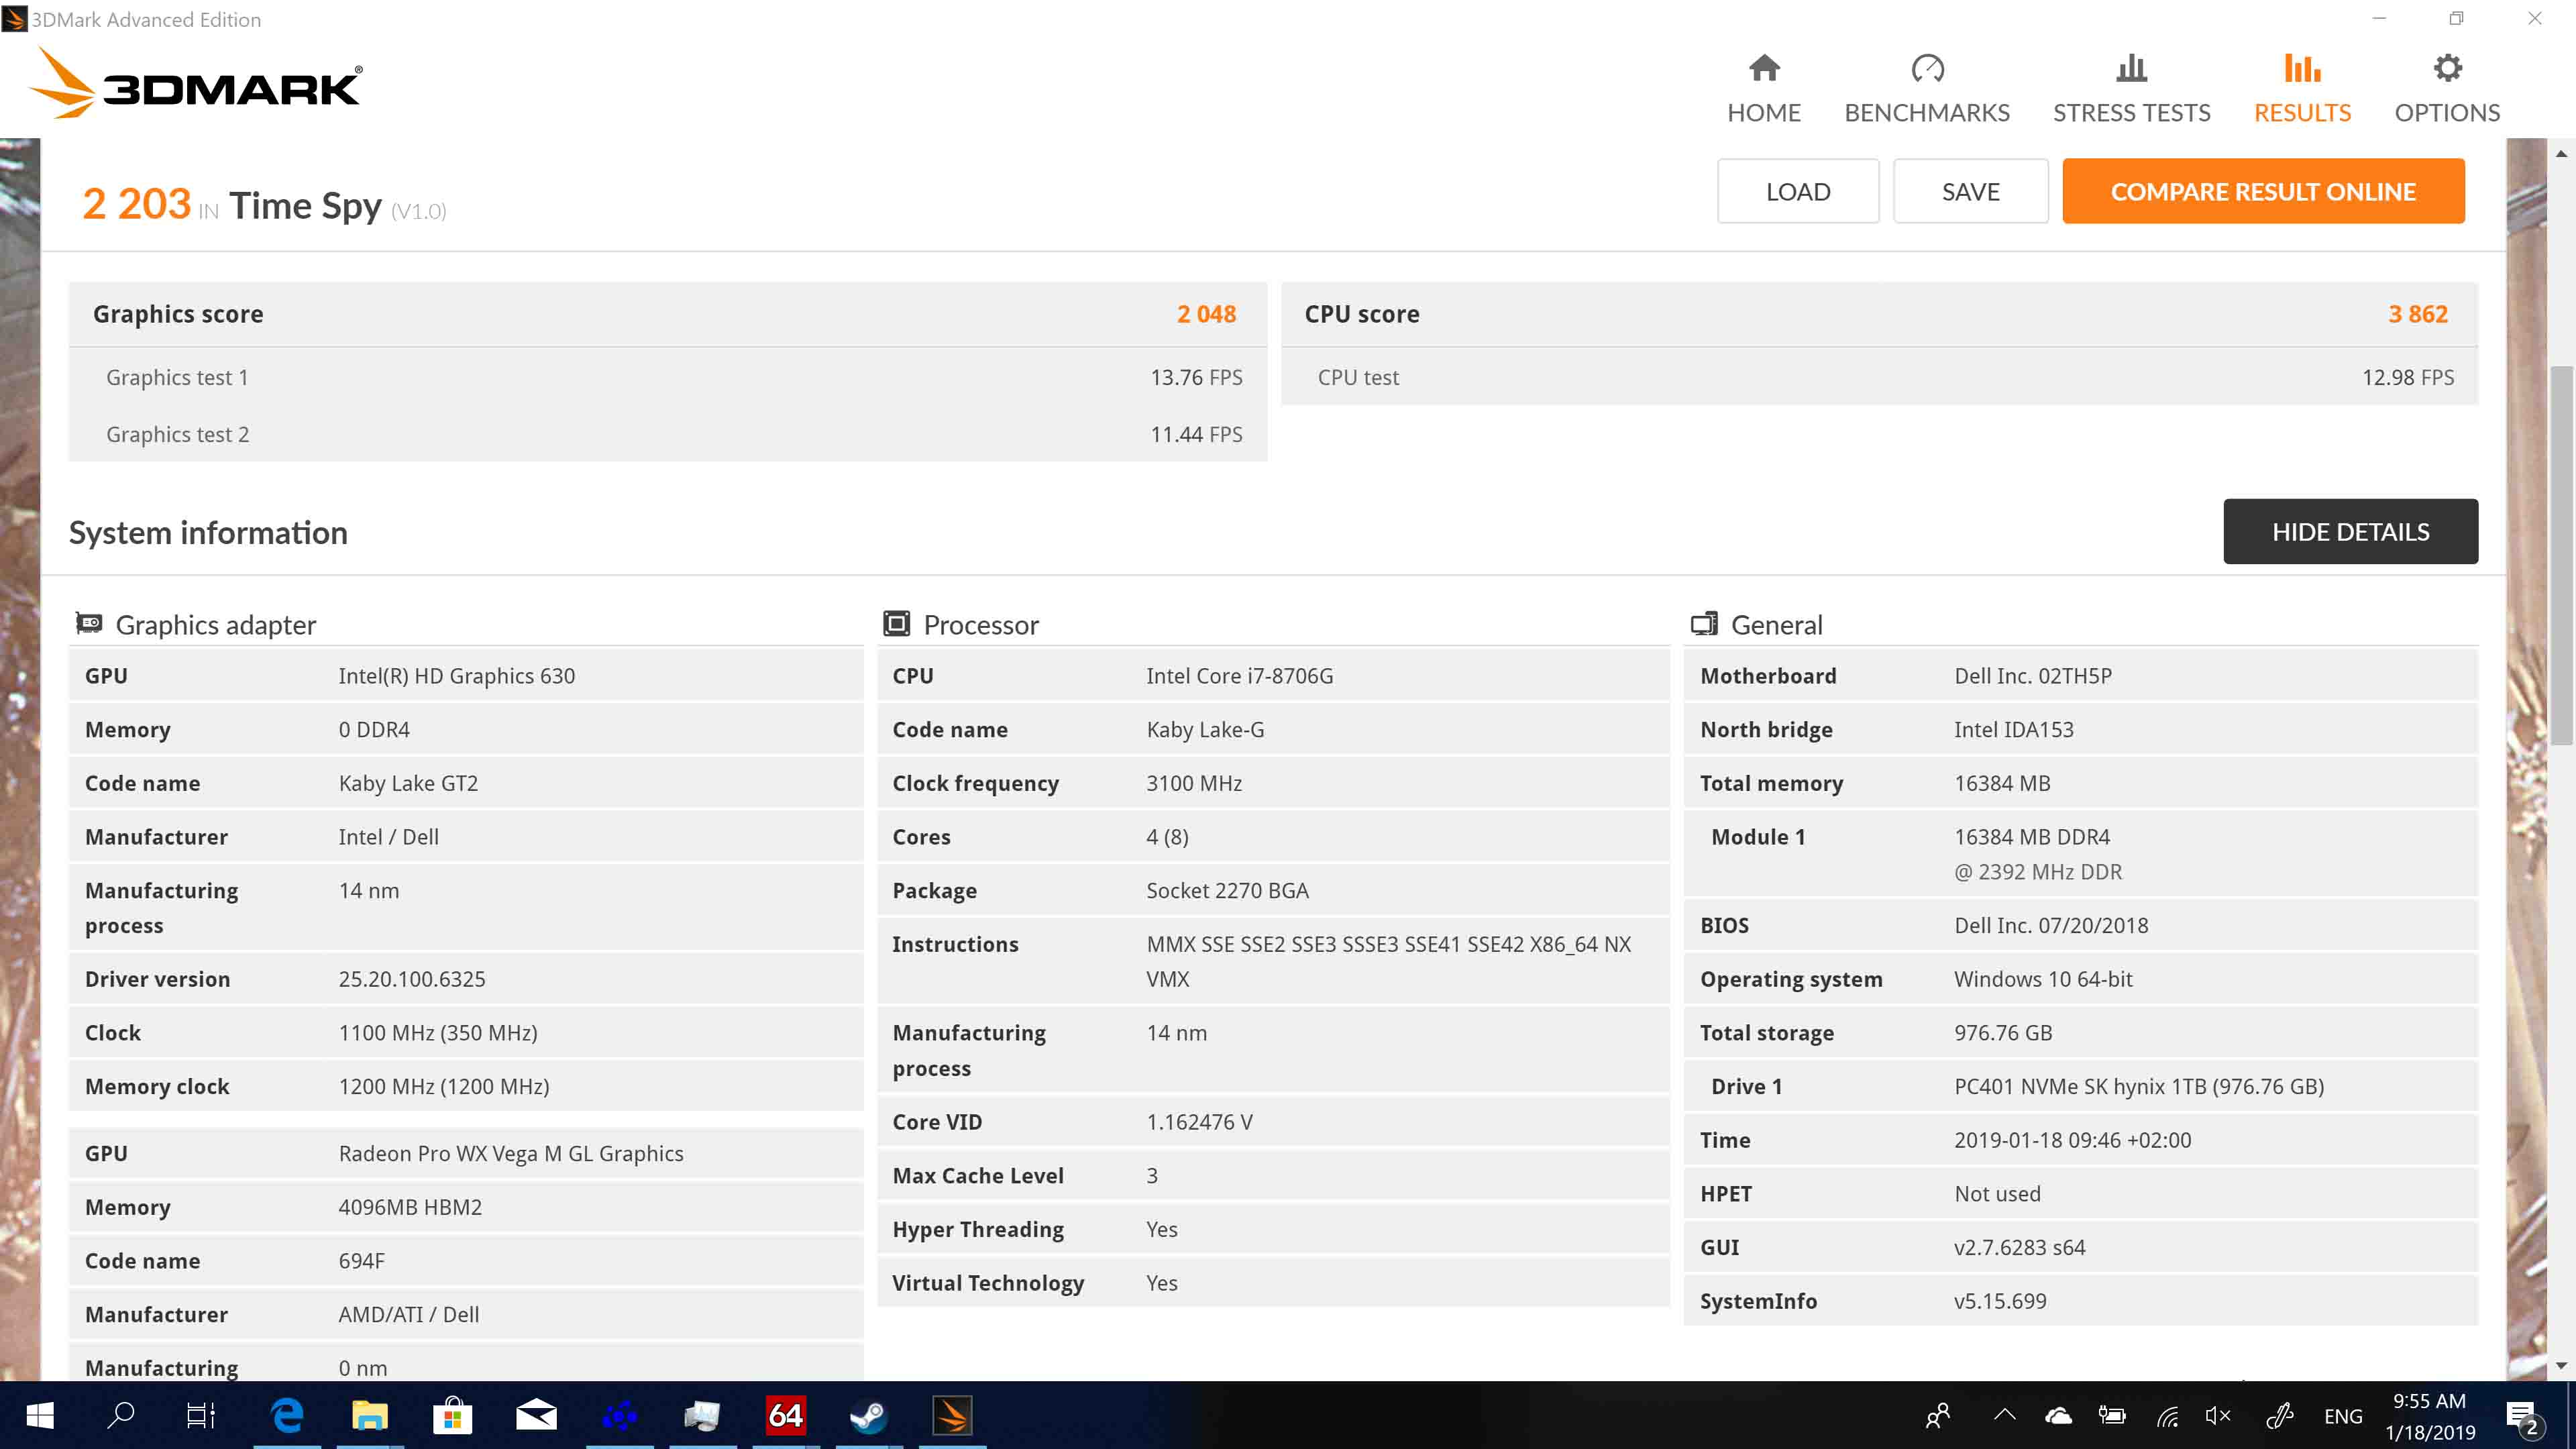Screen dimensions: 2576x1449
Task: Click HIDE DETAILS button
Action: point(2350,531)
